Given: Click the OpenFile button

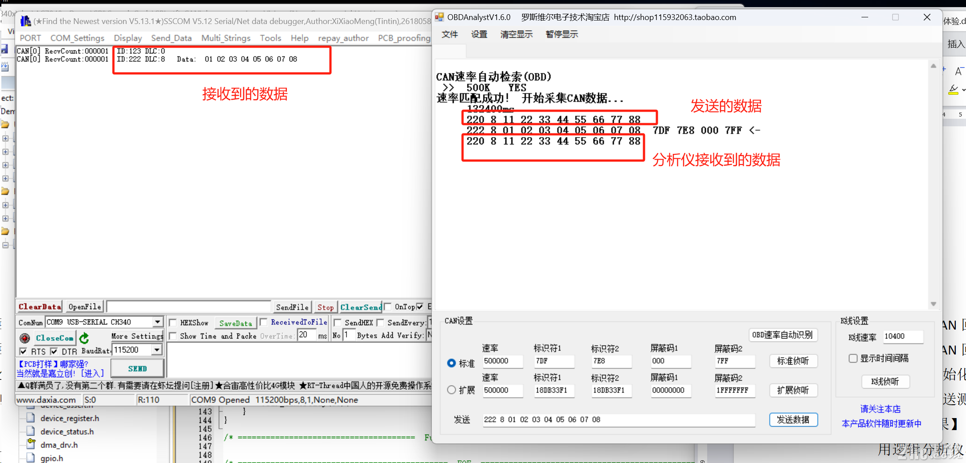Looking at the screenshot, I should pyautogui.click(x=85, y=306).
